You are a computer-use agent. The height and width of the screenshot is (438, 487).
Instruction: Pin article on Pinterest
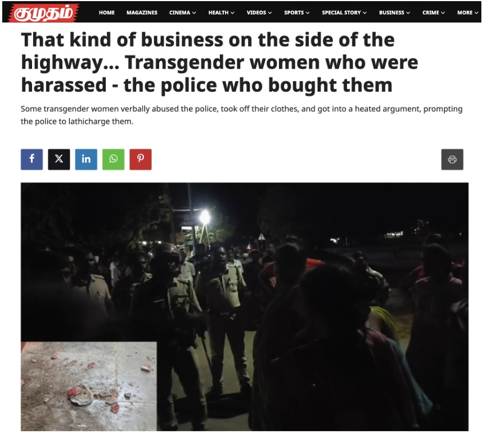(141, 159)
